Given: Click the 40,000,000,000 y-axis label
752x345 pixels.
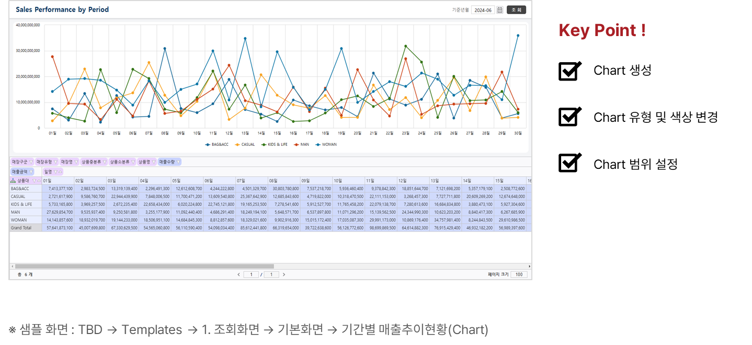Looking at the screenshot, I should tap(28, 25).
